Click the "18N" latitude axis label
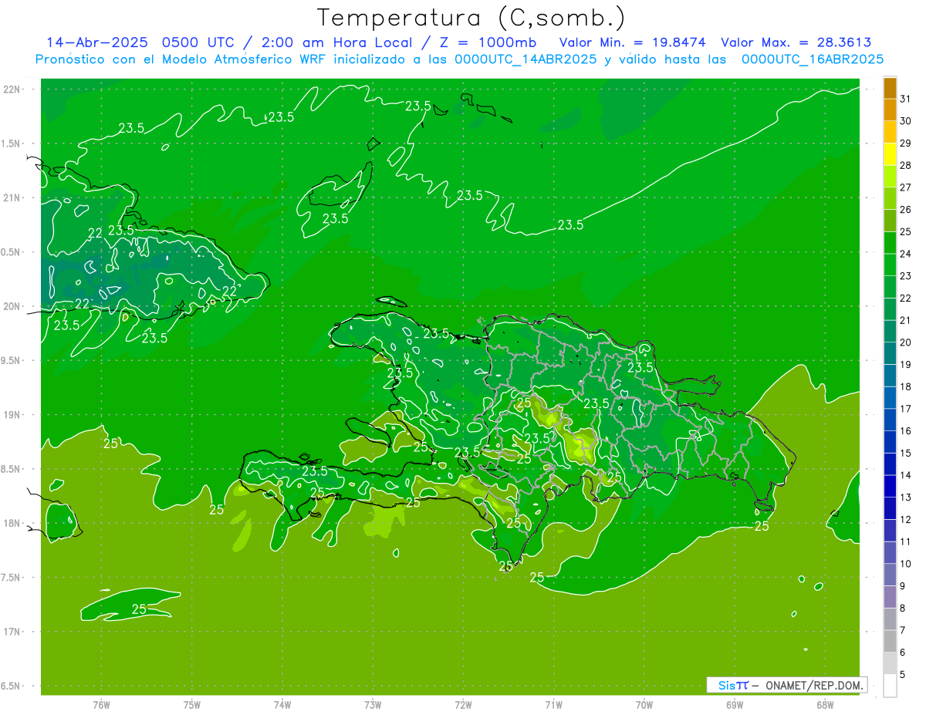Viewport: 926px width, 715px height. tap(12, 524)
